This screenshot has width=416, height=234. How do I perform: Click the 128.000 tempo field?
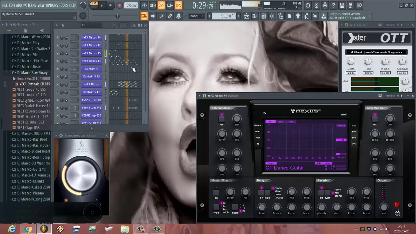pyautogui.click(x=131, y=6)
